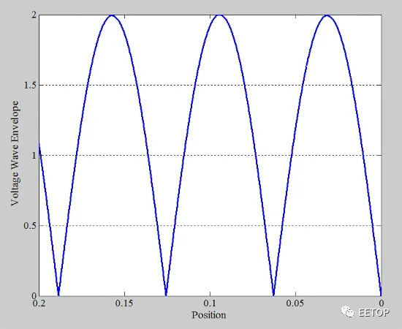Click the 0 x-axis tick label at right
The height and width of the screenshot is (329, 402).
click(382, 303)
